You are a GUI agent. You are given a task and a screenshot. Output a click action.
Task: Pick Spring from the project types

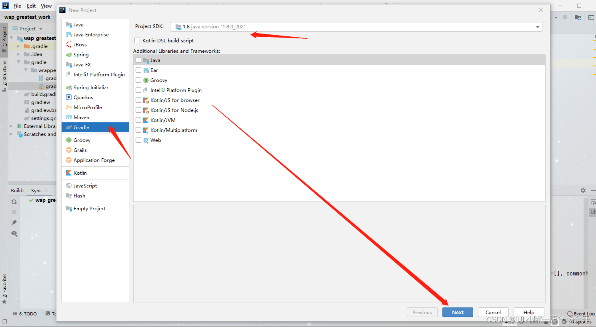(95, 55)
